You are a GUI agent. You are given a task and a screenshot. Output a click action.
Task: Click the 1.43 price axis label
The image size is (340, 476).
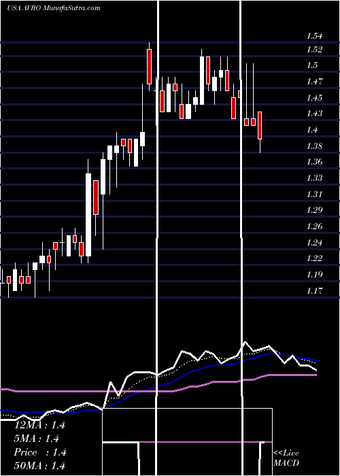click(314, 114)
